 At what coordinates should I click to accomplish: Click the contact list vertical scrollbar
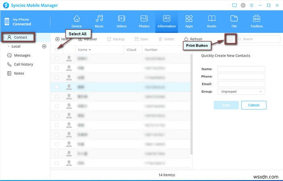[191, 104]
